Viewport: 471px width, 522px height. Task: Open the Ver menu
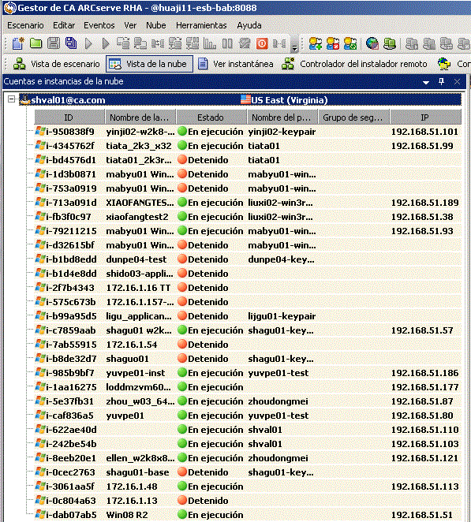click(x=130, y=25)
